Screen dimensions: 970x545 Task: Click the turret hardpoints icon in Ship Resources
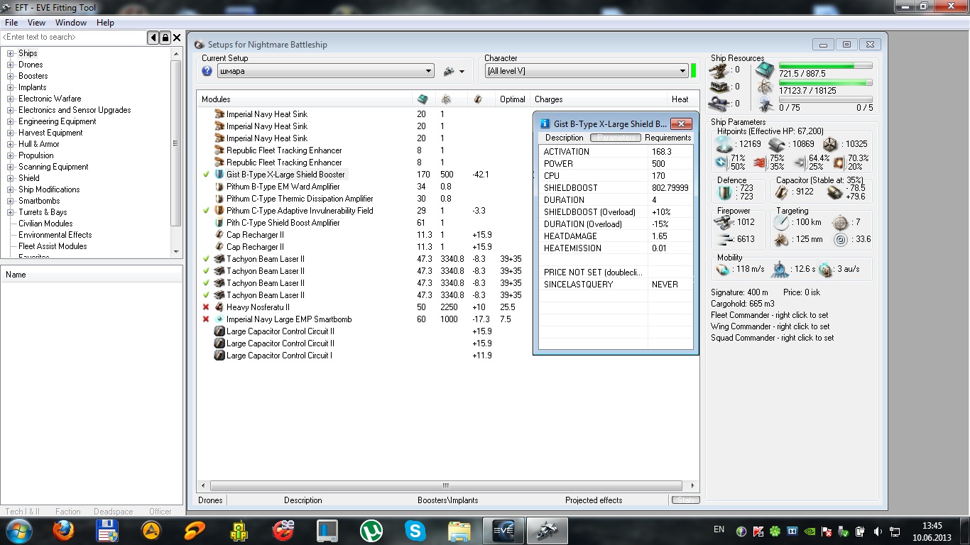(x=720, y=70)
